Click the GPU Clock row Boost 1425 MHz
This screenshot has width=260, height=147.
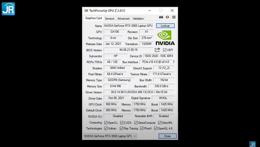tap(167, 104)
